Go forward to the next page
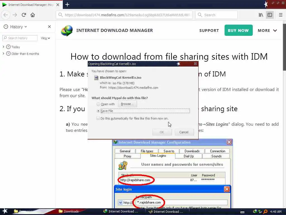Image resolution: width=286 pixels, height=215 pixels. 15,15
